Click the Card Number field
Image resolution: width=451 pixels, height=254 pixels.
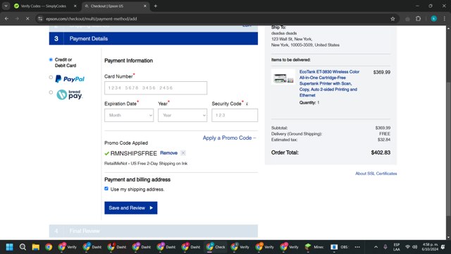tap(156, 87)
